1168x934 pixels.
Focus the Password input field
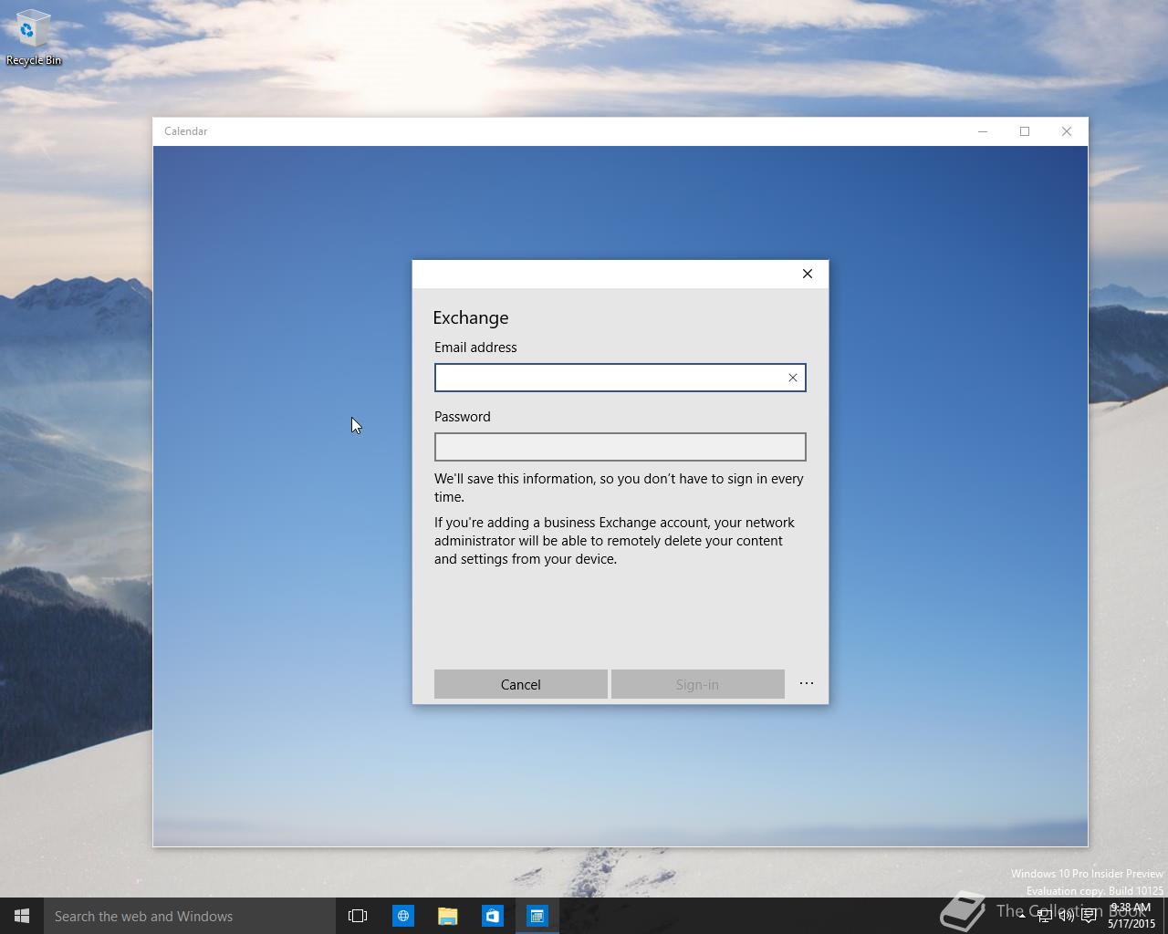[x=620, y=447]
